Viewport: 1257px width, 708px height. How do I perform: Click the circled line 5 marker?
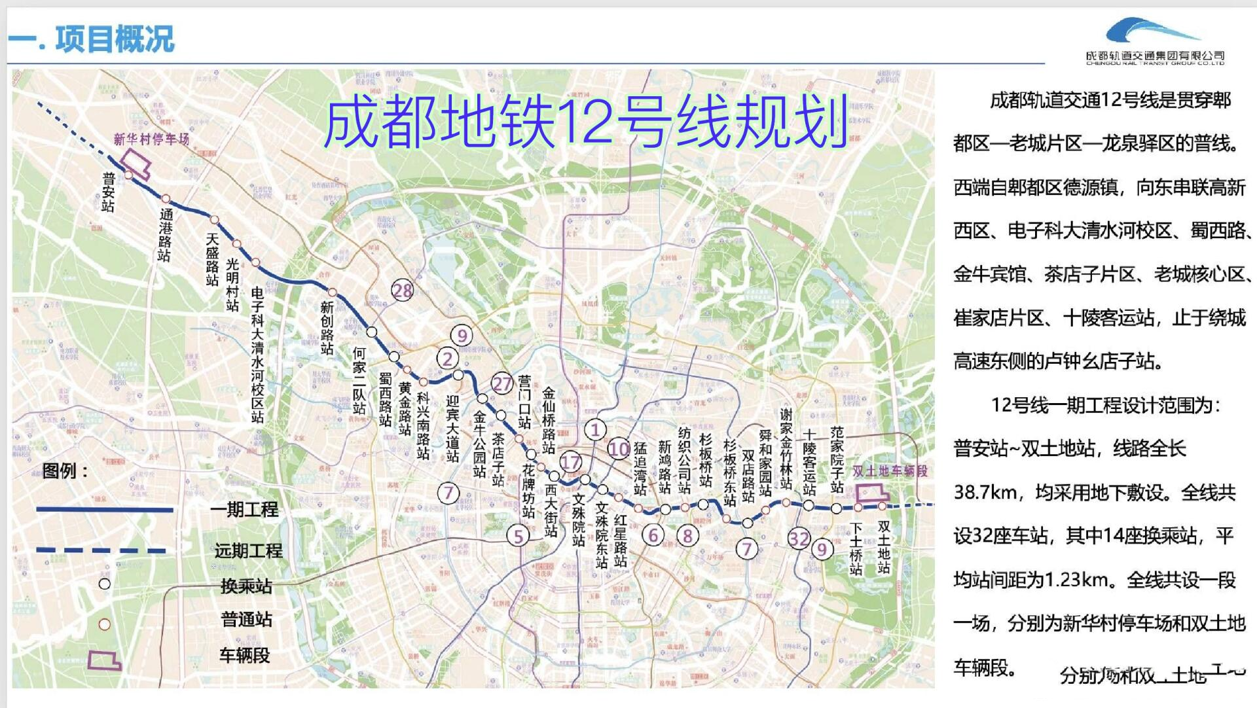[519, 536]
